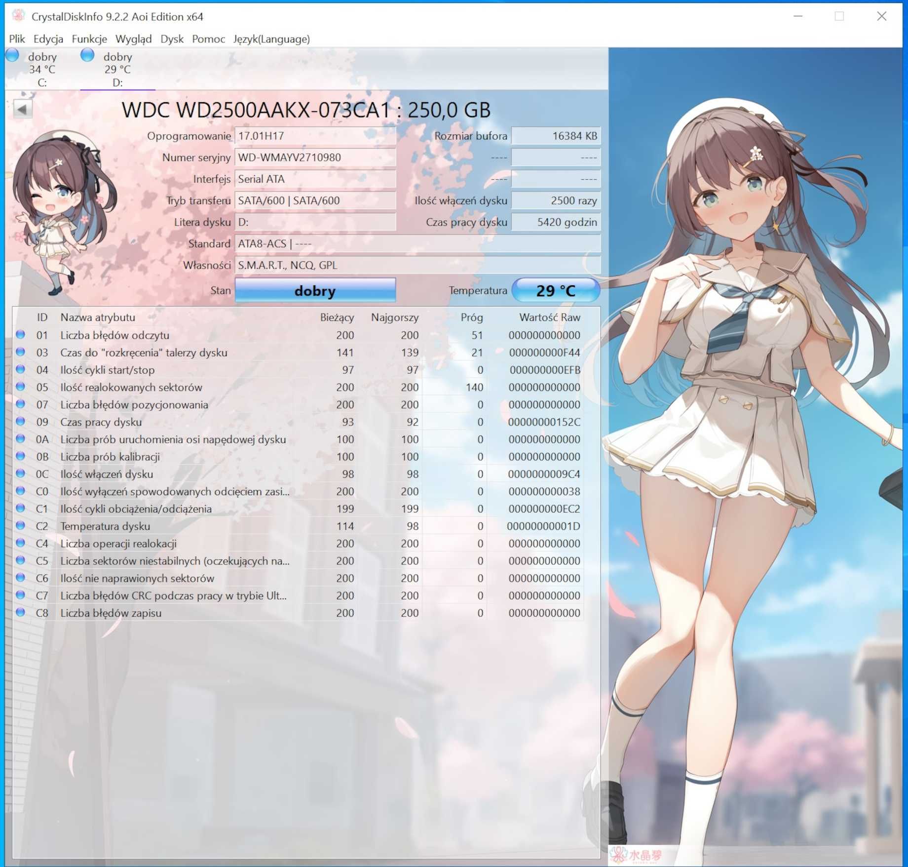Viewport: 908px width, 867px height.
Task: Select the D: disk tab at 29 °C
Action: point(117,69)
